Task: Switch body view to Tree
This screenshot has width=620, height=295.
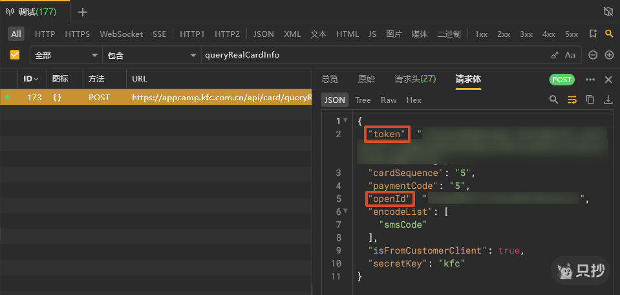Action: click(363, 100)
